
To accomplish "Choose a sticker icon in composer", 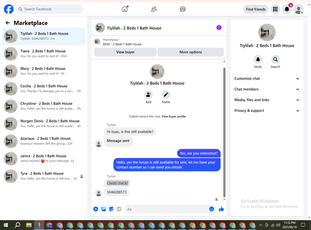I will pos(111,209).
